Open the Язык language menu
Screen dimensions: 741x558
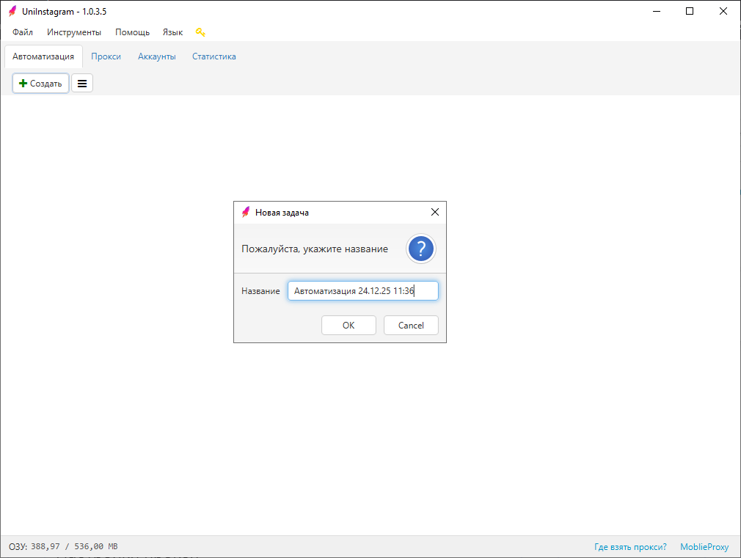[172, 32]
